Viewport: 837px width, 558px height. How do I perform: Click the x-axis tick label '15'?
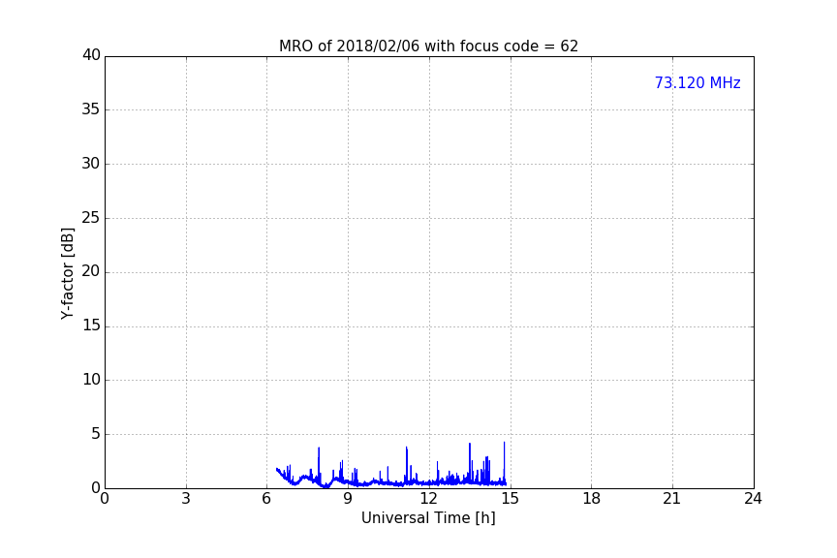(511, 499)
